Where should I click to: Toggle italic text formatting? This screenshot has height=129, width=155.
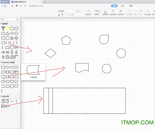(66, 15)
